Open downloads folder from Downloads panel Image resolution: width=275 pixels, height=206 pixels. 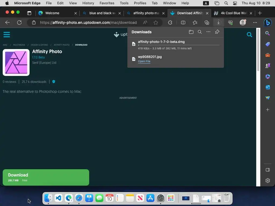point(191,32)
